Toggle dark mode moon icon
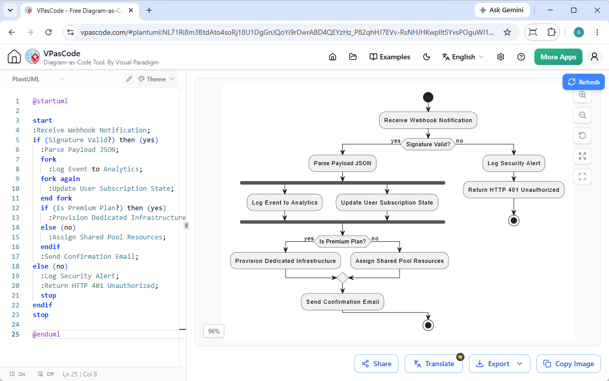Image resolution: width=609 pixels, height=381 pixels. coord(427,57)
